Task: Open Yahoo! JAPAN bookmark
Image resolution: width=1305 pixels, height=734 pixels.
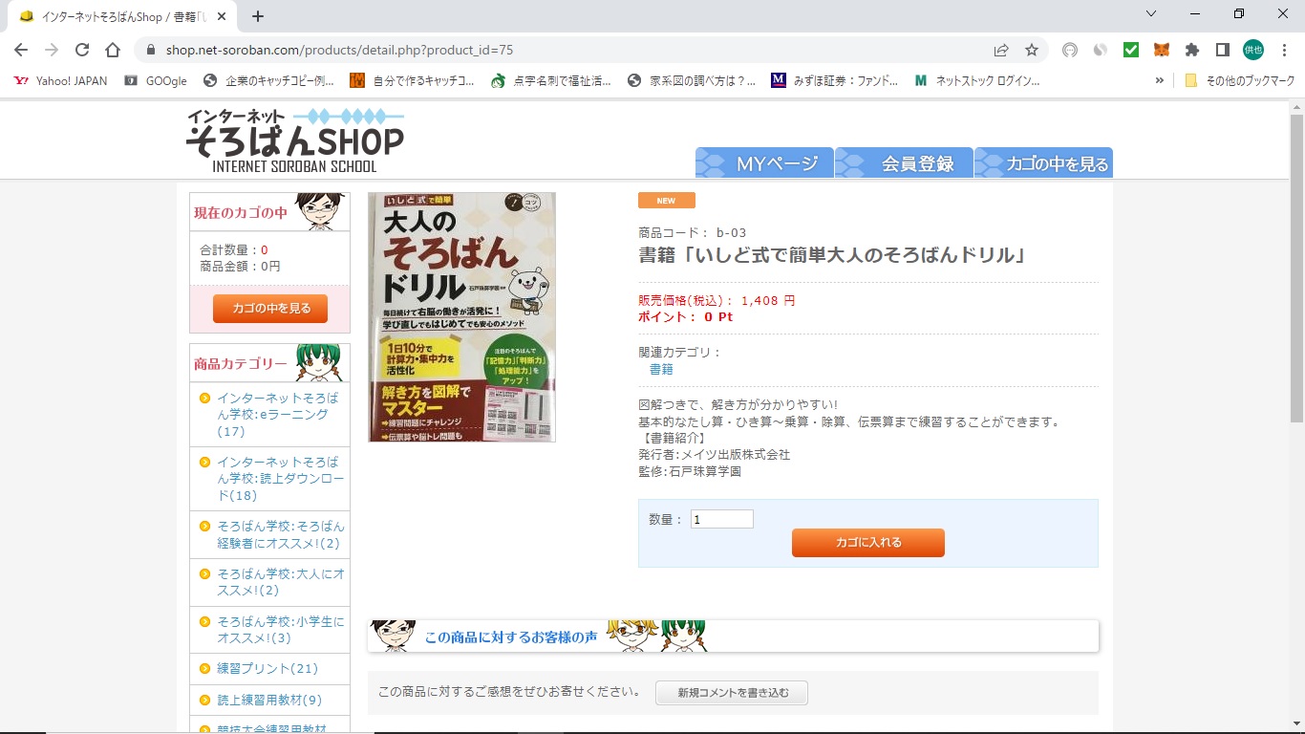Action: pos(61,81)
